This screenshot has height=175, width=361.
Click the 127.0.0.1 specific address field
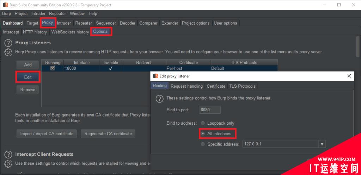click(281, 144)
